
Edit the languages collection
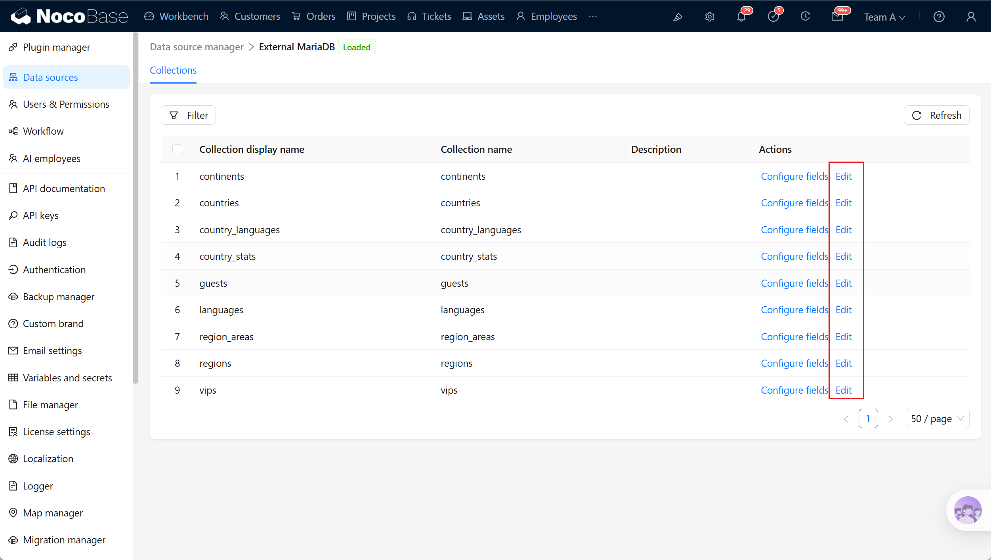tap(844, 310)
